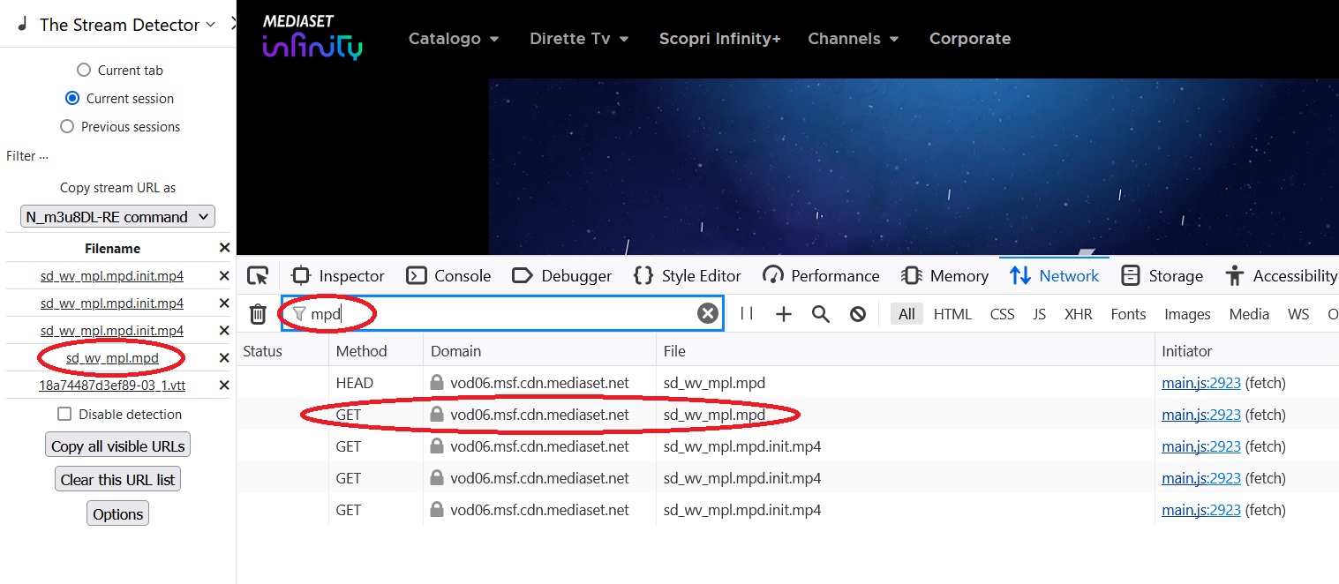
Task: Pause network recording
Action: pyautogui.click(x=747, y=313)
